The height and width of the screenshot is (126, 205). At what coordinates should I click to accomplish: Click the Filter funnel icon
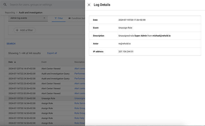point(56,18)
